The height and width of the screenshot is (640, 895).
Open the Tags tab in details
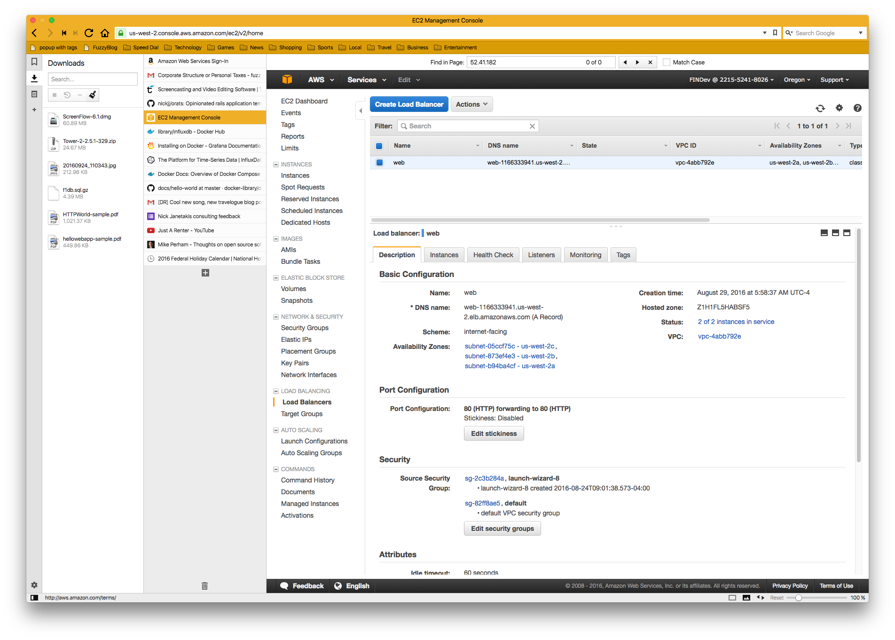pyautogui.click(x=623, y=255)
